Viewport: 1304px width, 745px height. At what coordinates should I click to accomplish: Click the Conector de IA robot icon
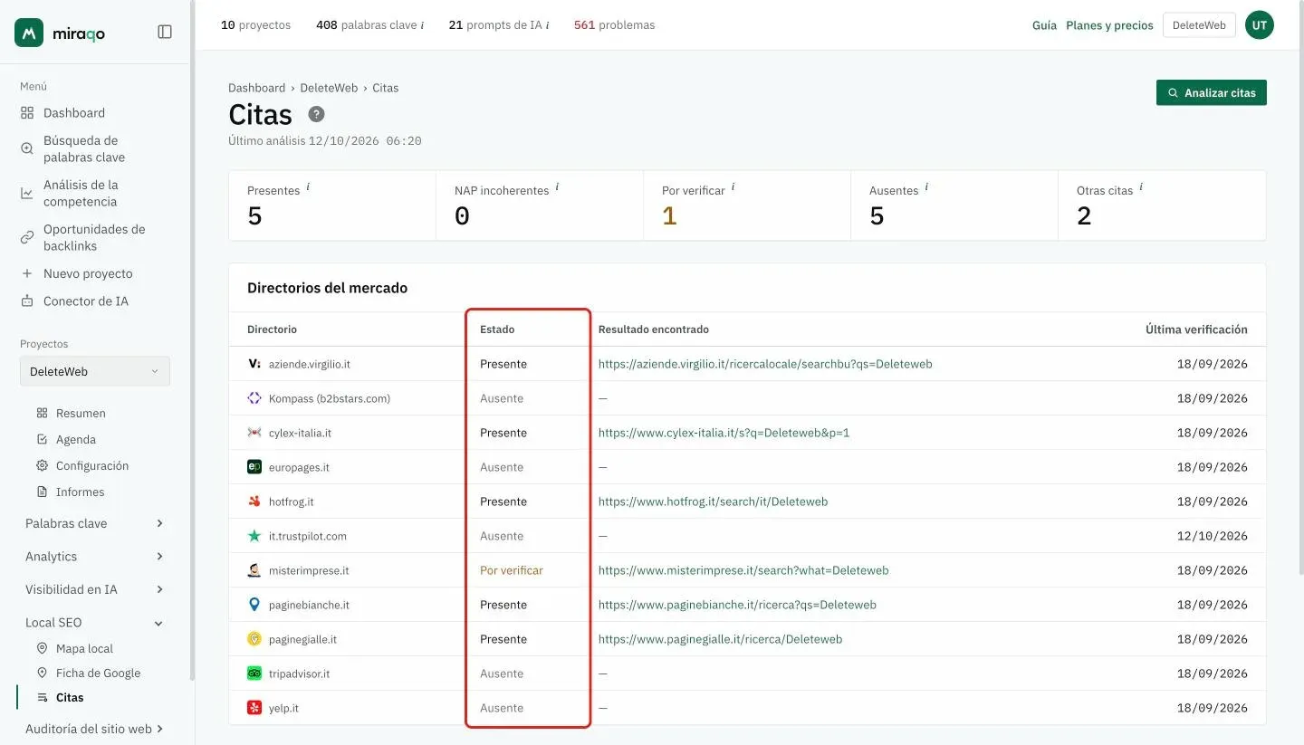point(27,301)
